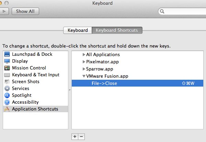Choose Keyboard & Text Input category
Image resolution: width=206 pixels, height=142 pixels.
[35, 75]
